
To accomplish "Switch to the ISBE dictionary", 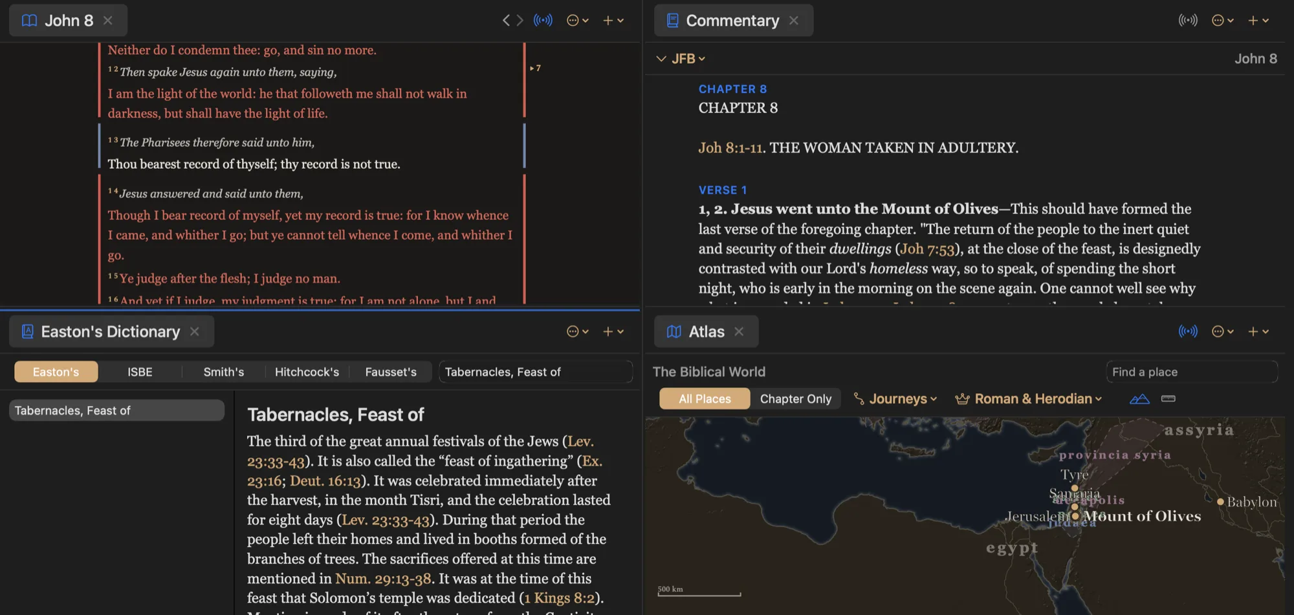I will tap(140, 372).
